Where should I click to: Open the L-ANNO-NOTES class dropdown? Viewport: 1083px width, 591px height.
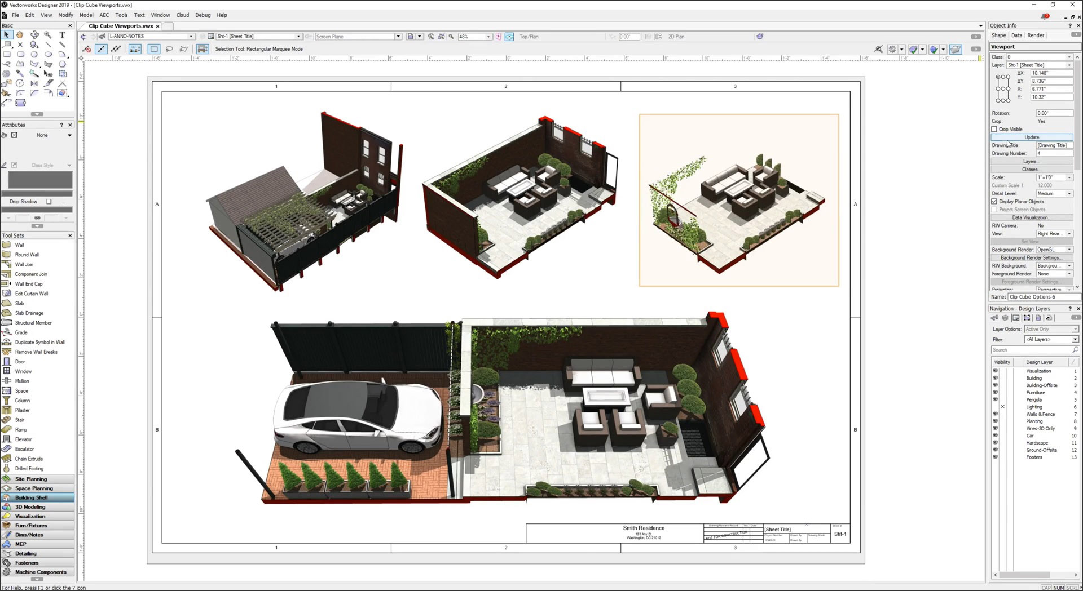pyautogui.click(x=191, y=37)
